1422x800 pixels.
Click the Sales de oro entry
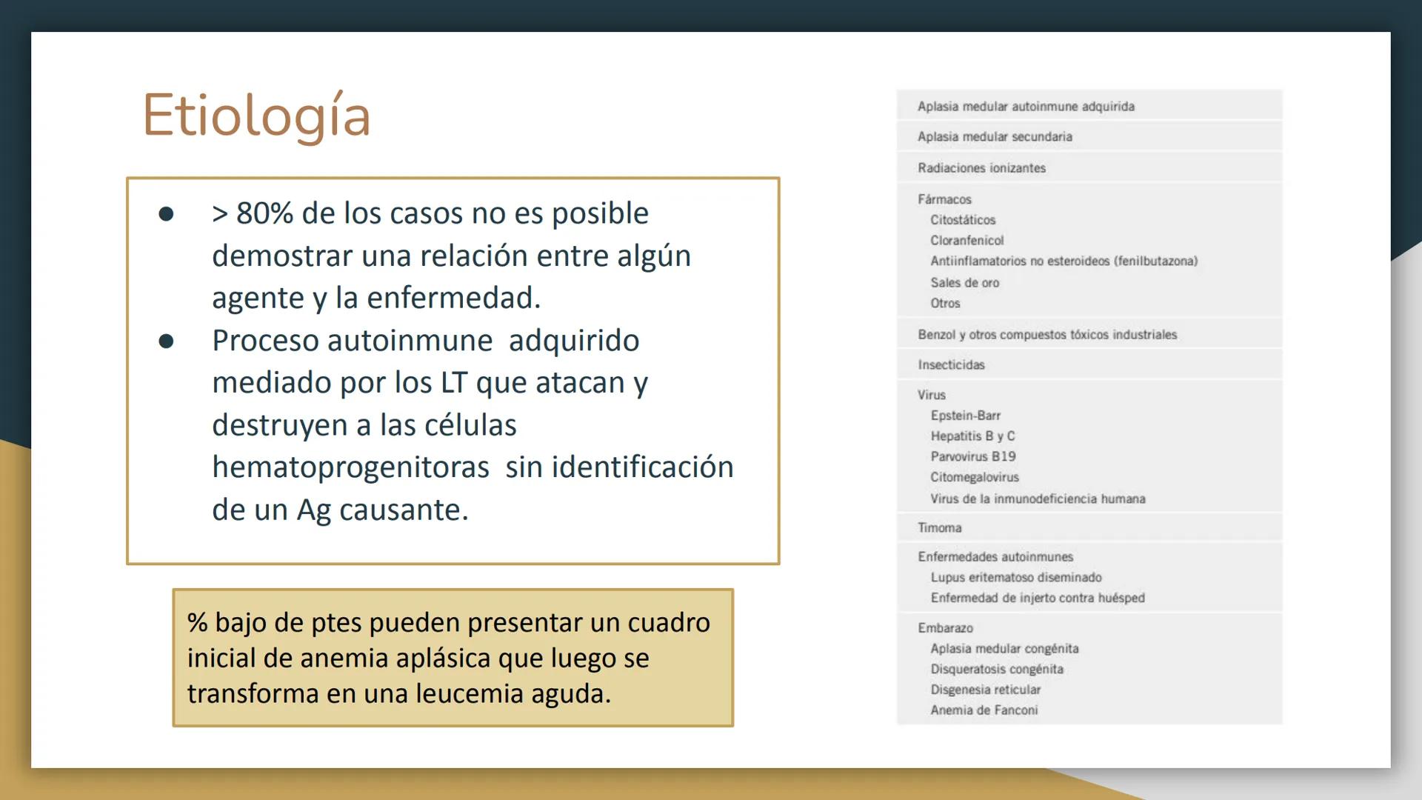(964, 283)
